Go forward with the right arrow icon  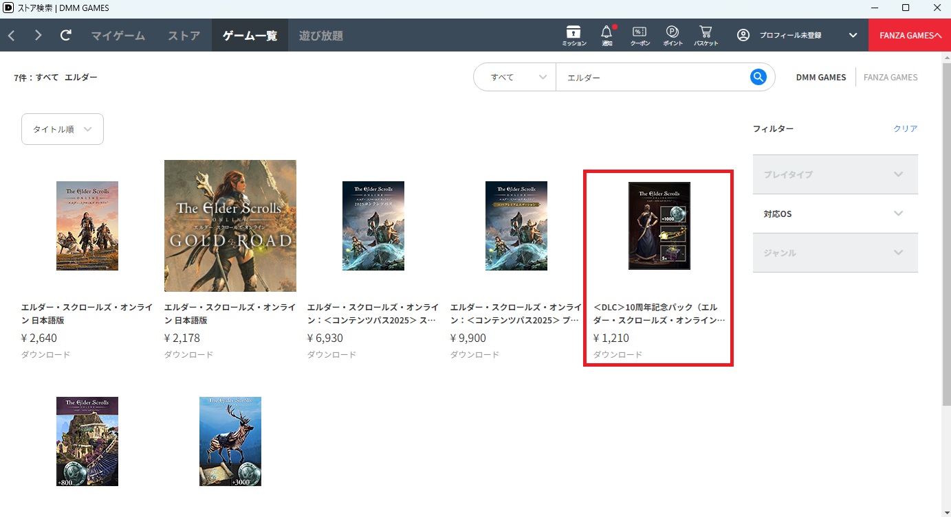pyautogui.click(x=38, y=35)
